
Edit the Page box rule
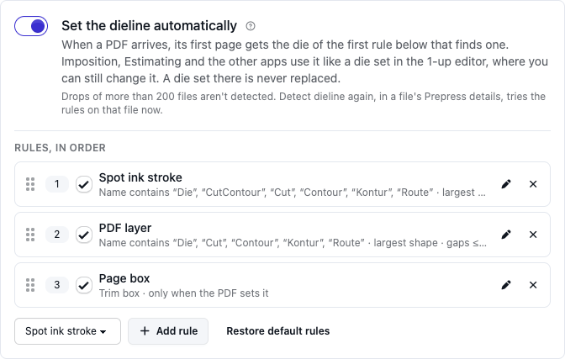coord(506,285)
